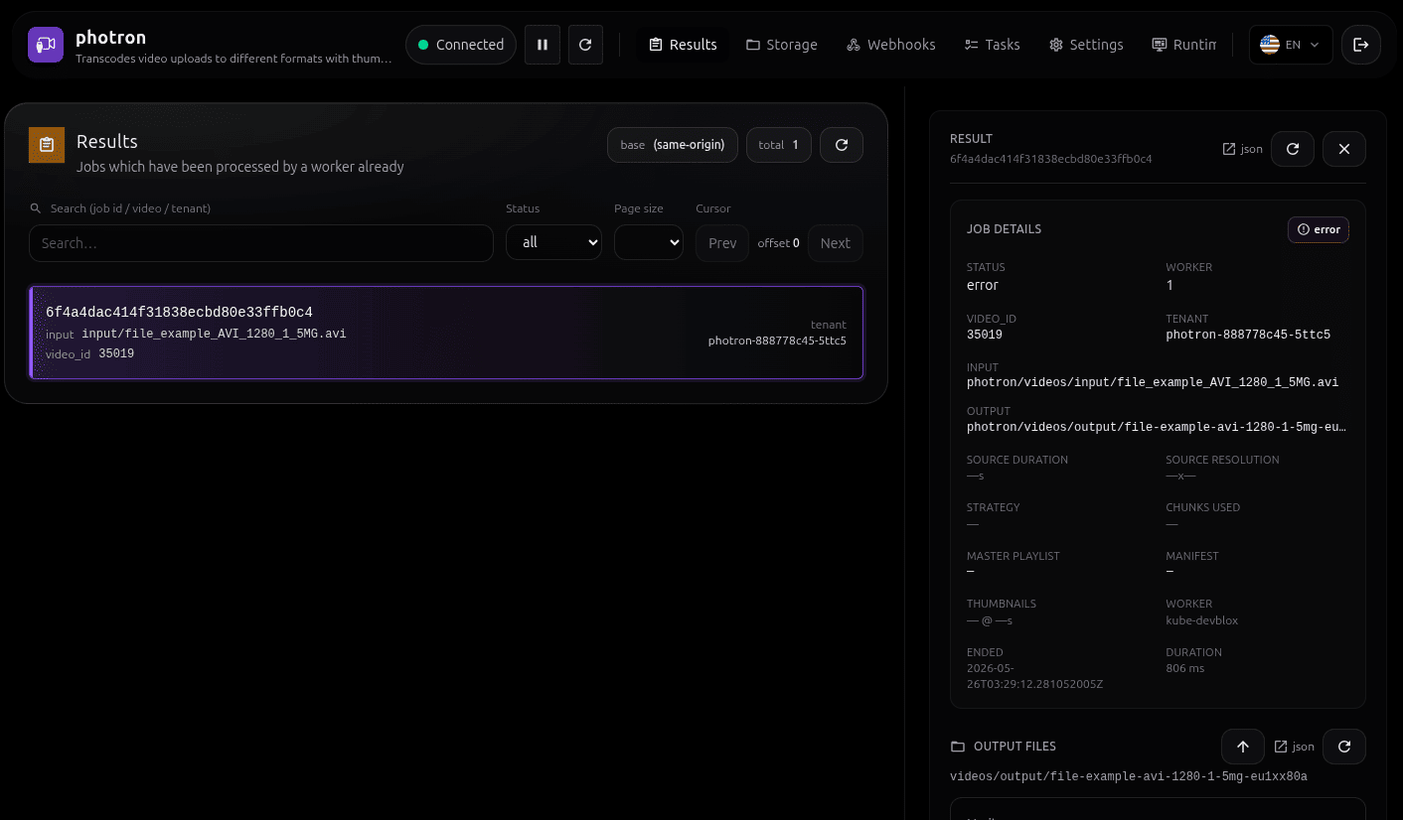Click the output files folder icon
This screenshot has width=1403, height=820.
point(958,747)
